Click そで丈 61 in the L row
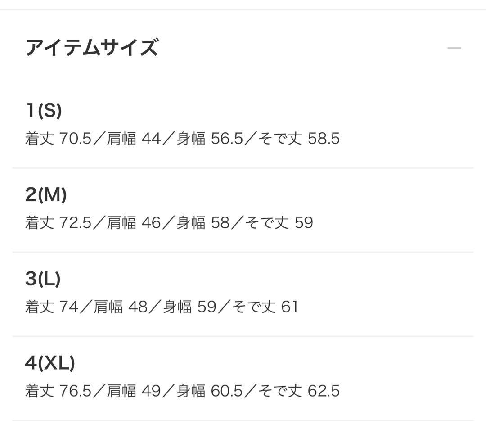This screenshot has width=486, height=429. [265, 307]
